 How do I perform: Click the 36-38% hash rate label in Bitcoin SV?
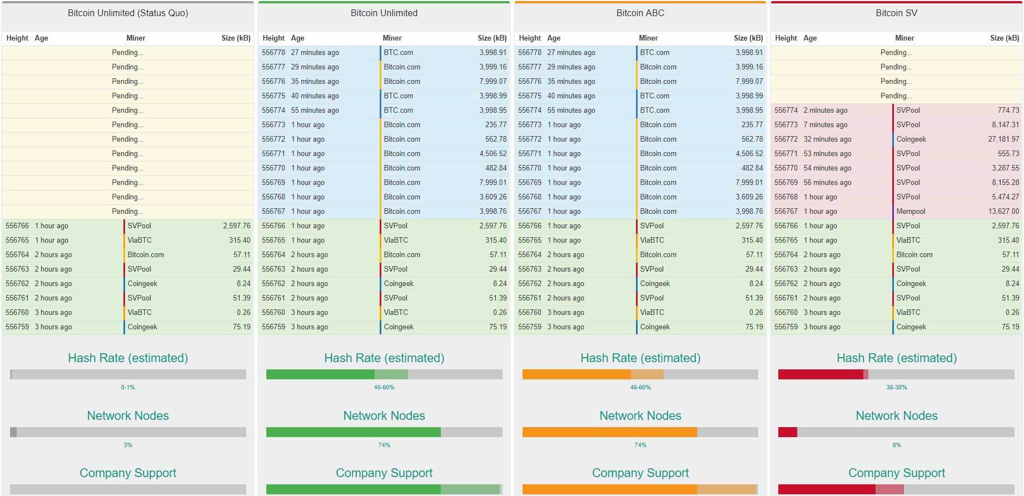pyautogui.click(x=896, y=387)
